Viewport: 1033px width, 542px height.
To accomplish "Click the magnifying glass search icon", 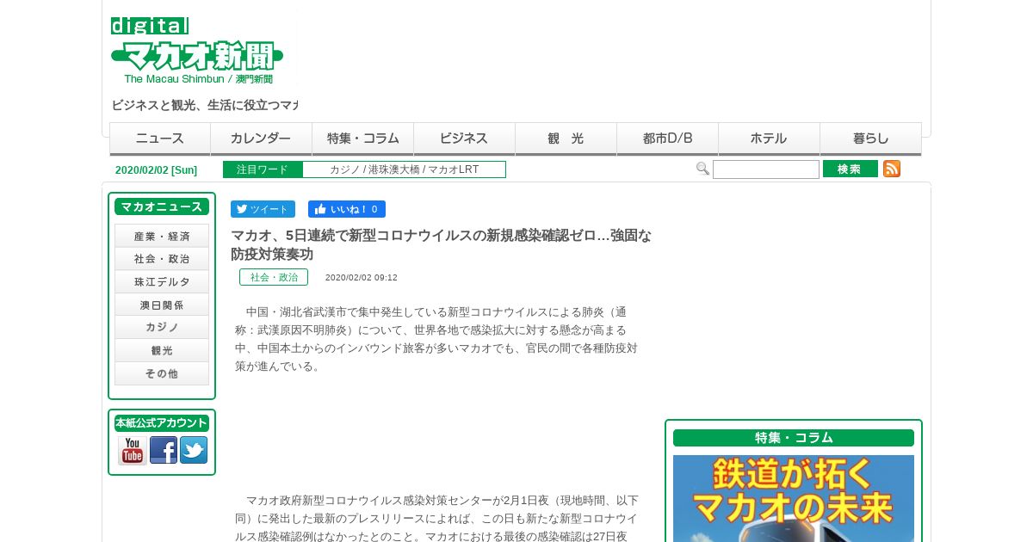I will click(702, 169).
